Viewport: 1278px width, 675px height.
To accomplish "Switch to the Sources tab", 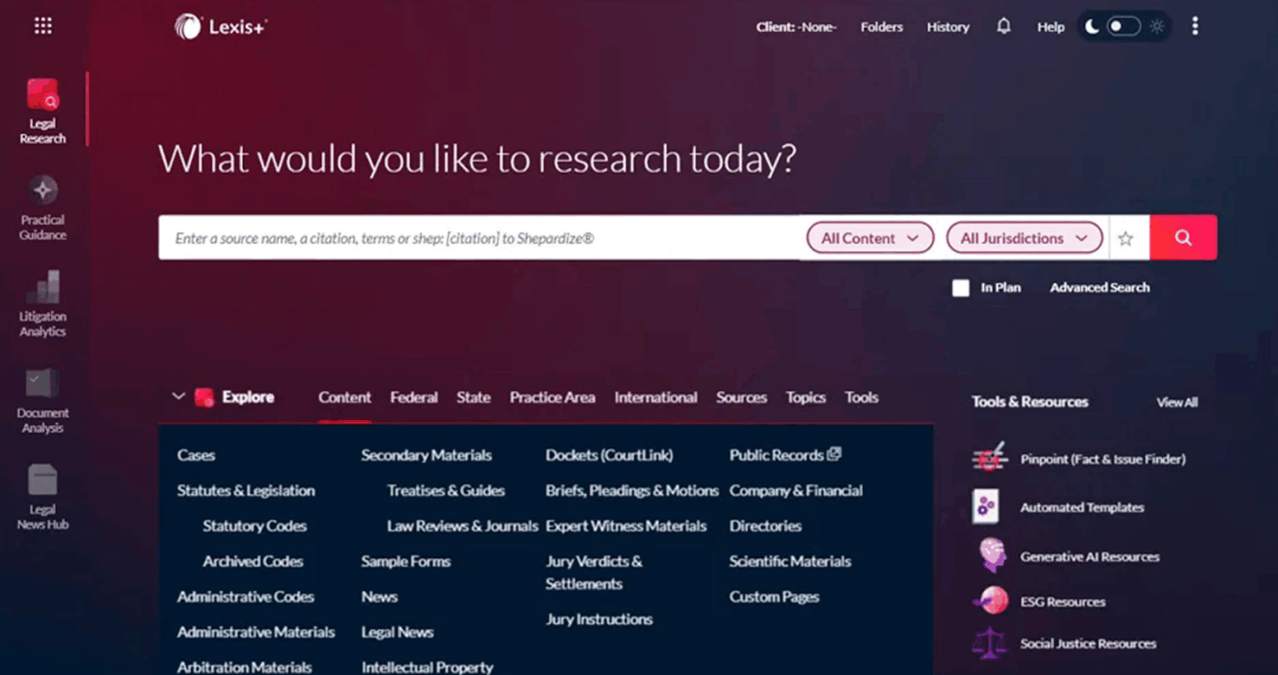I will click(741, 397).
